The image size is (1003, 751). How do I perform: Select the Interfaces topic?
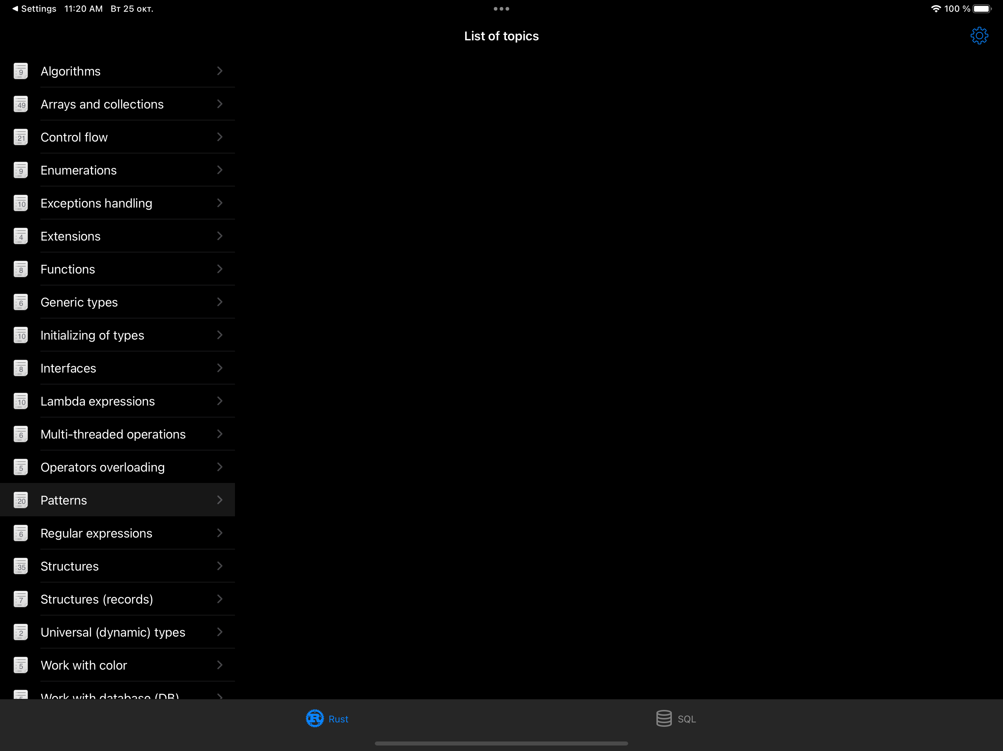(x=117, y=368)
